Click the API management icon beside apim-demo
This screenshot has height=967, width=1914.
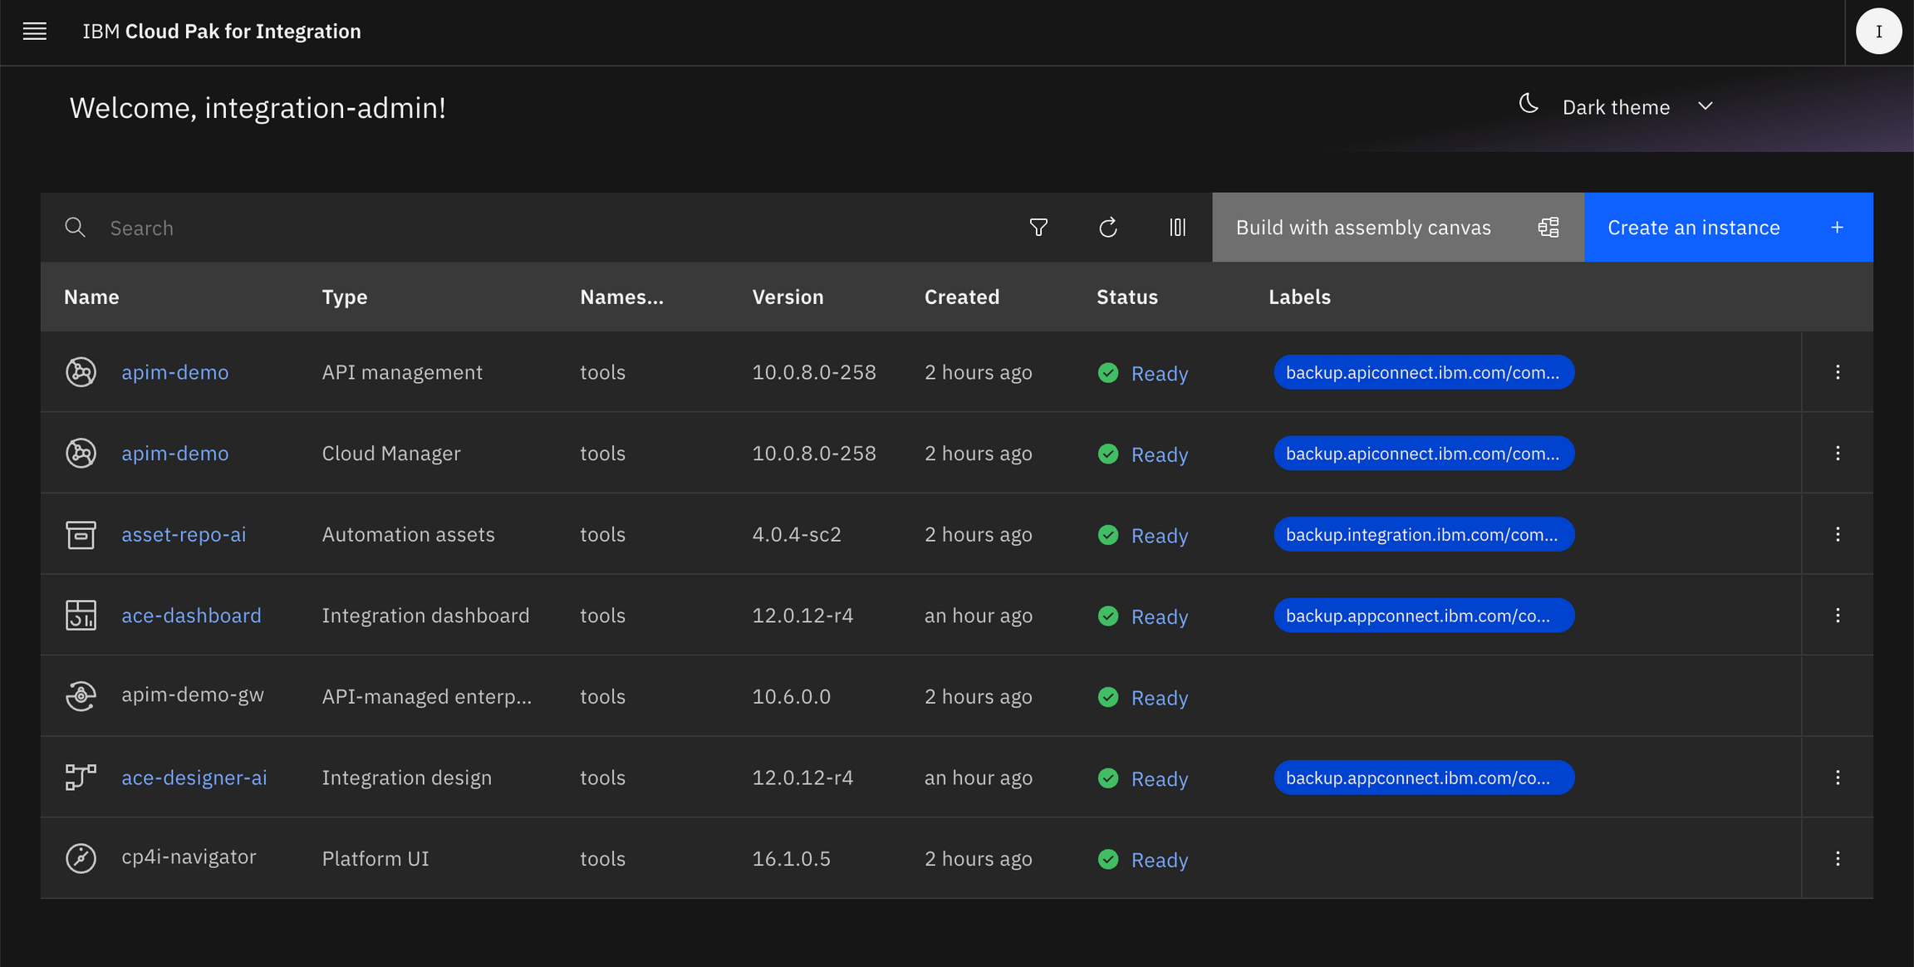pyautogui.click(x=81, y=371)
